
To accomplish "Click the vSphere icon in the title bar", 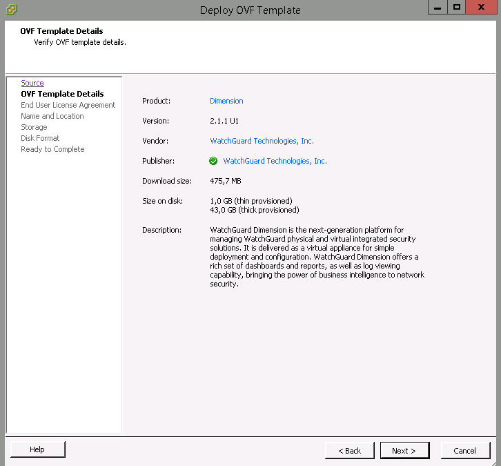I will pos(11,10).
